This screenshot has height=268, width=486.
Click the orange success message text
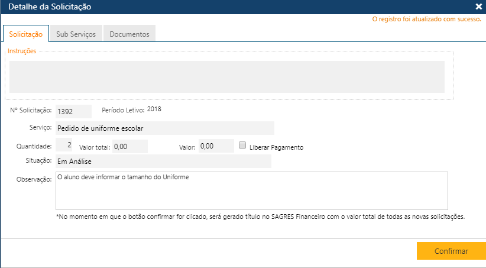click(x=426, y=20)
